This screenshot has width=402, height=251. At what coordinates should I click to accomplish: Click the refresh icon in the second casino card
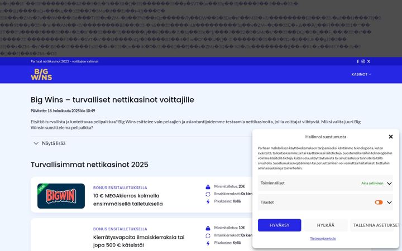pos(208,235)
